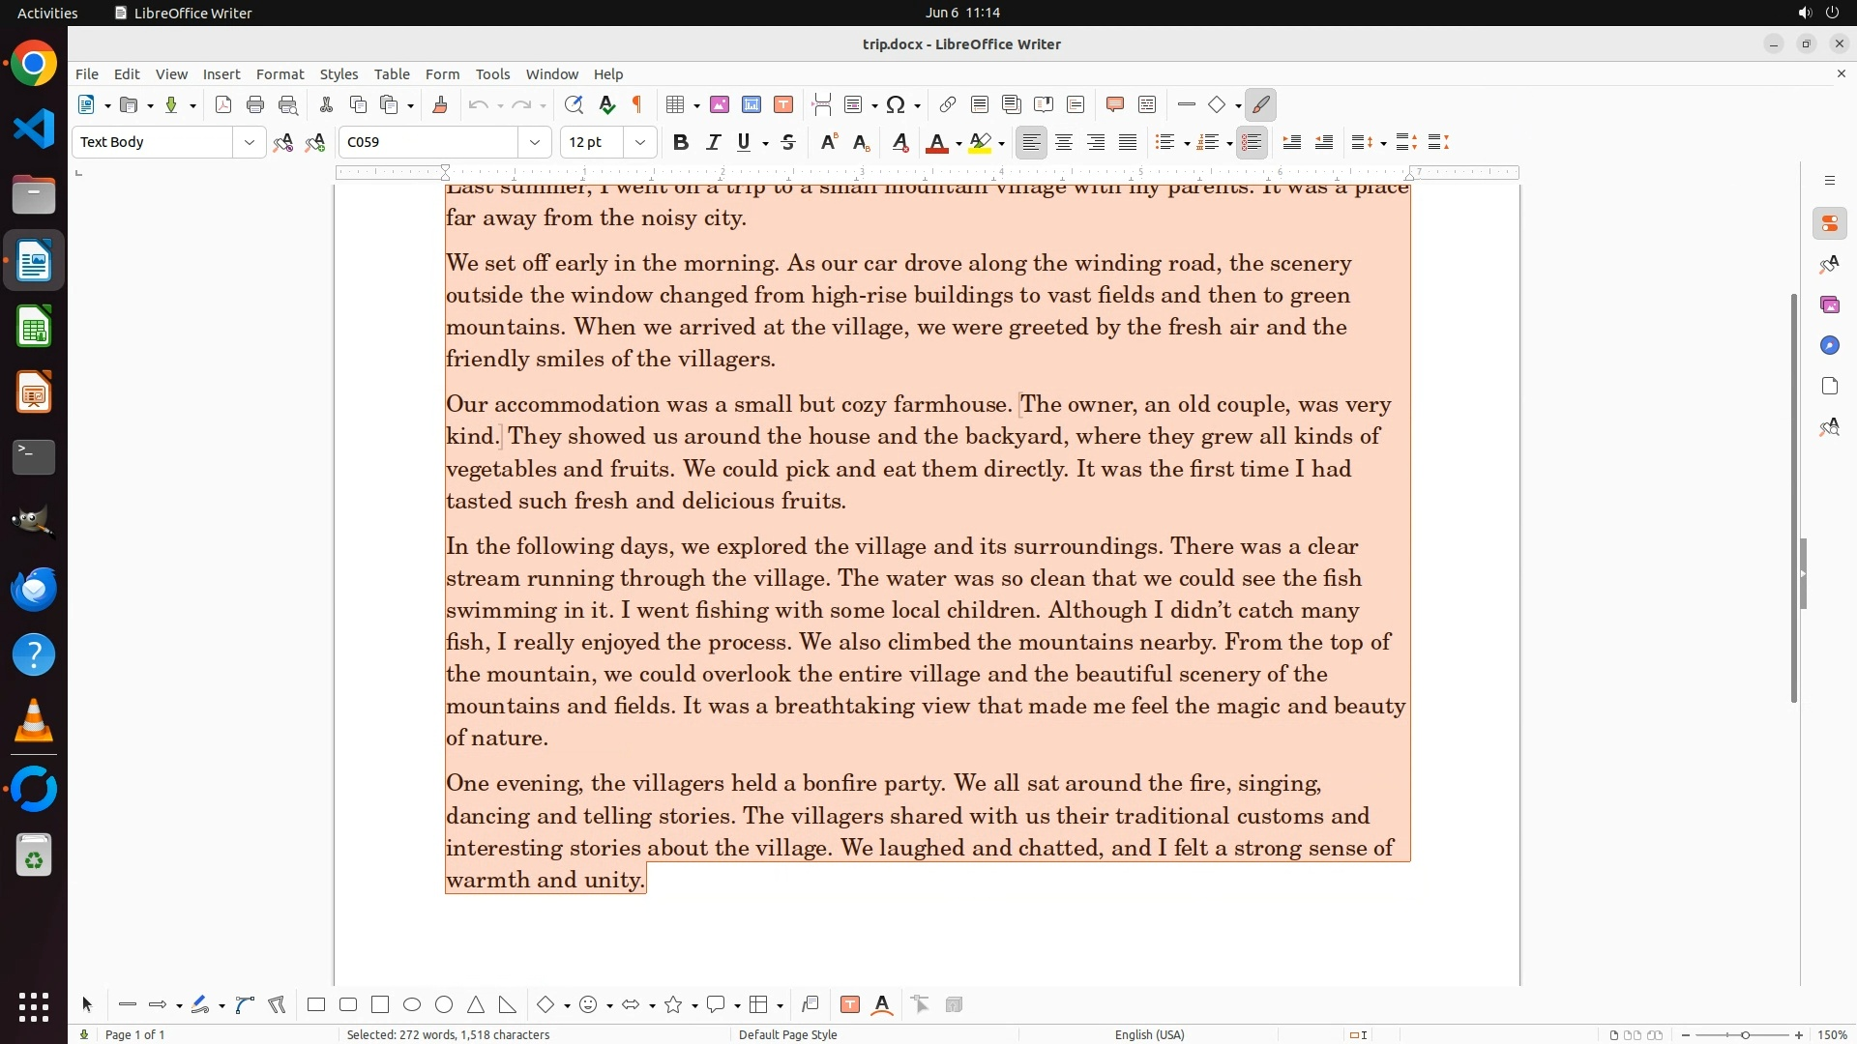Select the Ellipse shape tool

(x=412, y=1005)
